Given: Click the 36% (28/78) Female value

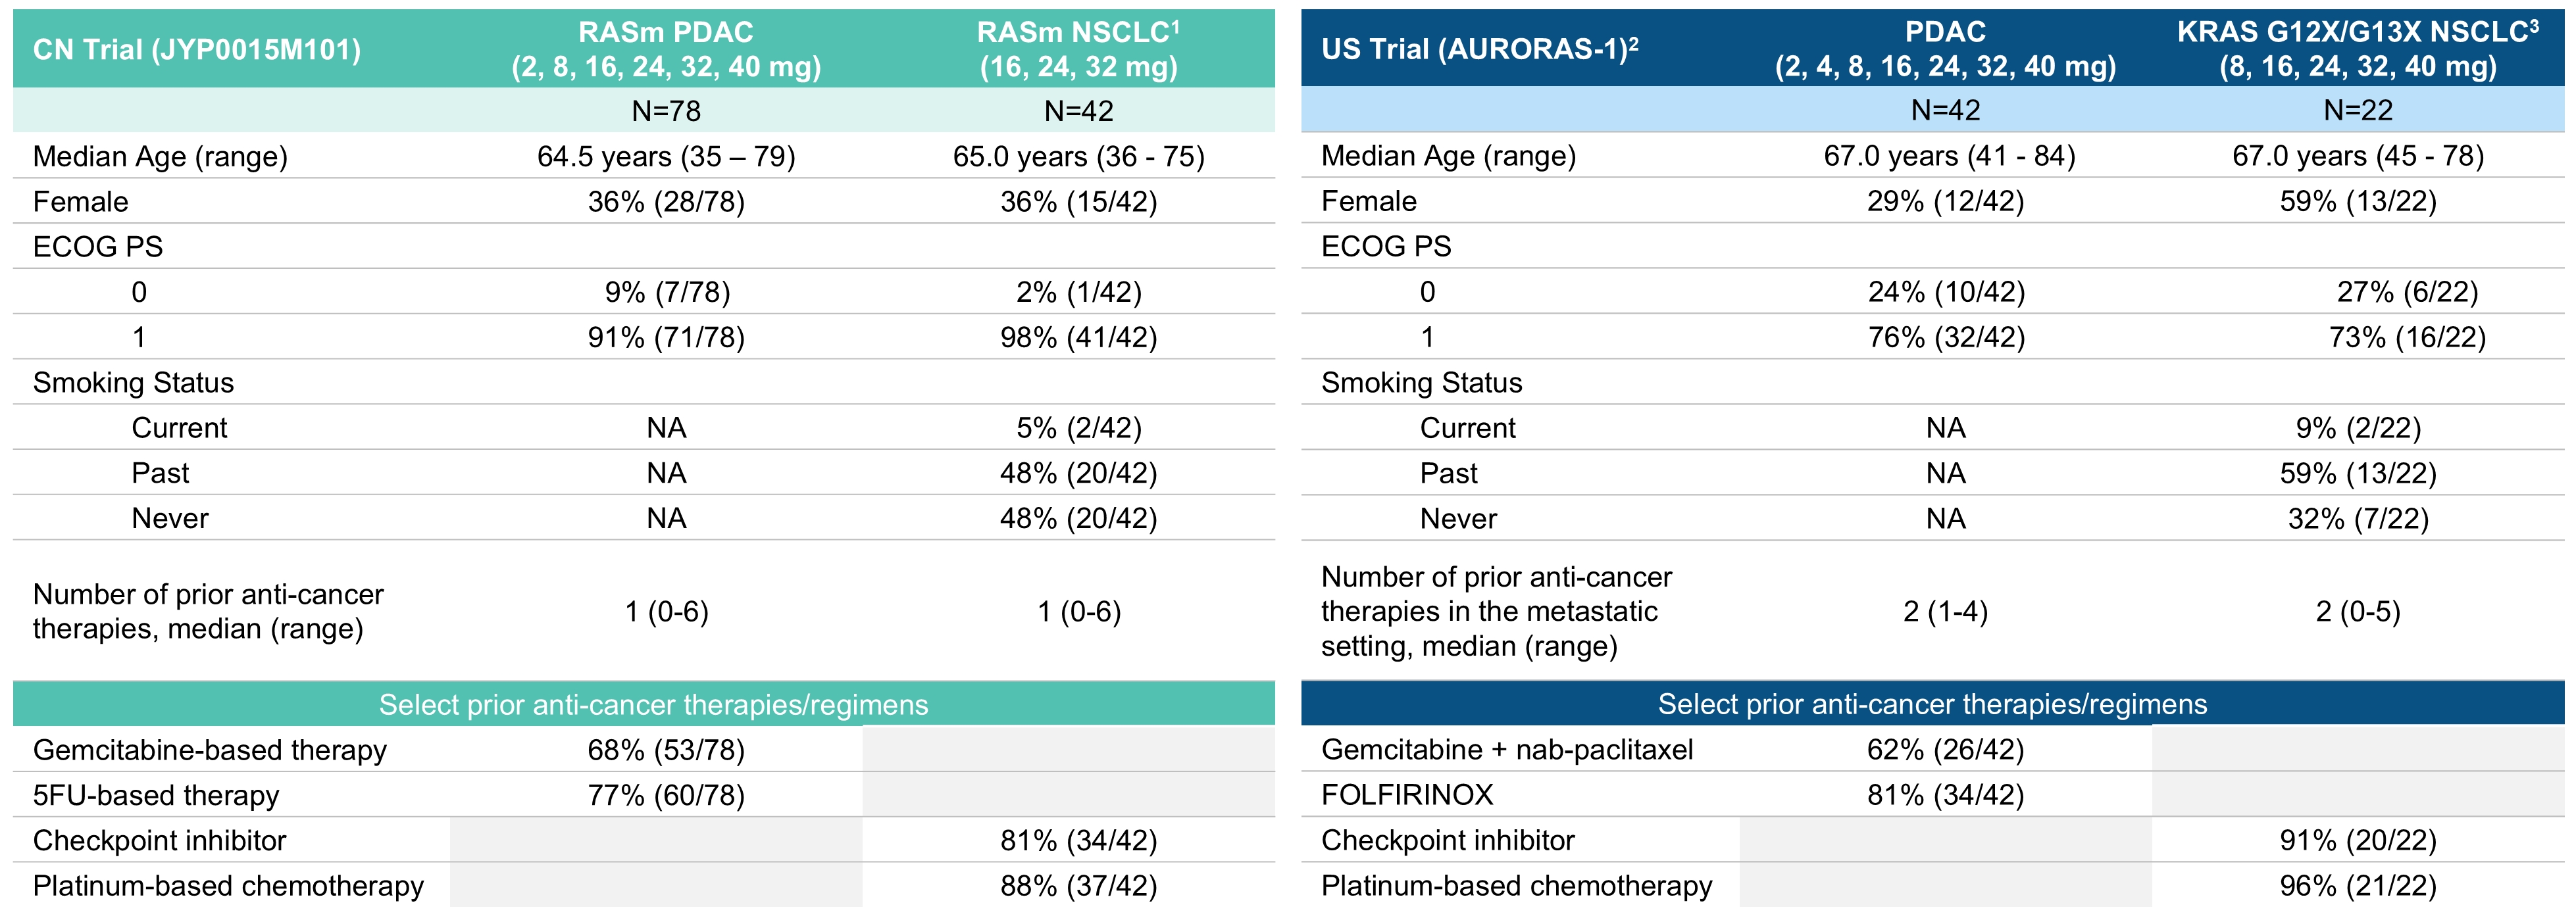Looking at the screenshot, I should tap(666, 202).
